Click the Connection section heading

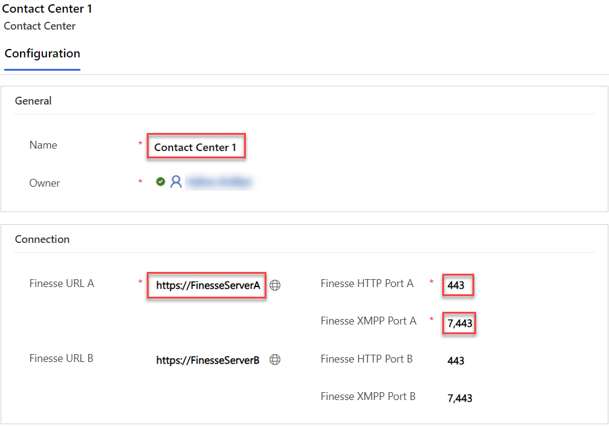(x=42, y=239)
